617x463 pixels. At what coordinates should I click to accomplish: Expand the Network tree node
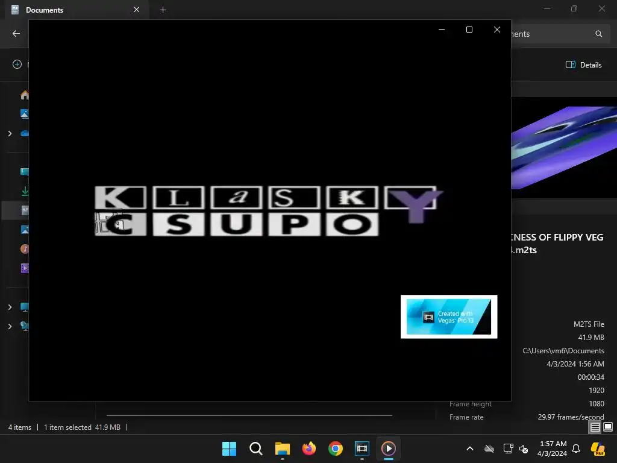[x=10, y=326]
